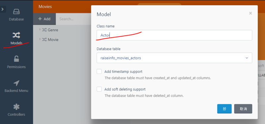Click the sidebar expand chevron icon

(3, 9)
